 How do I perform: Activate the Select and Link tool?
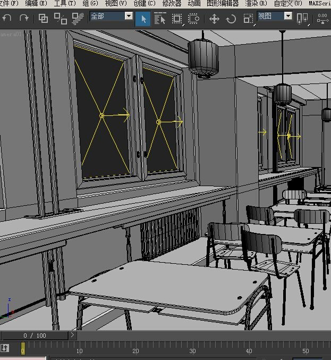[x=43, y=19]
